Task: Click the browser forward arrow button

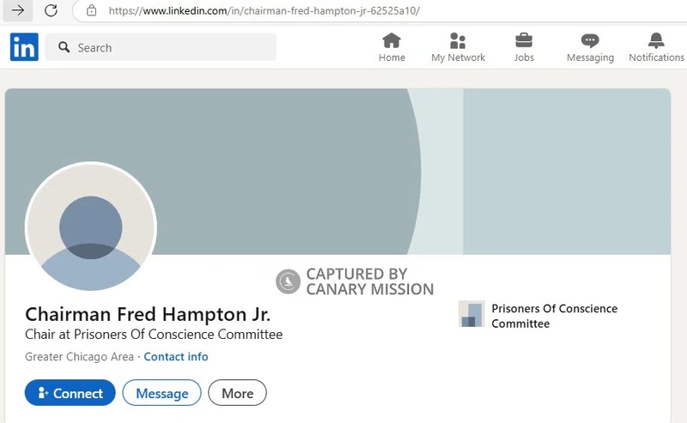Action: tap(17, 10)
